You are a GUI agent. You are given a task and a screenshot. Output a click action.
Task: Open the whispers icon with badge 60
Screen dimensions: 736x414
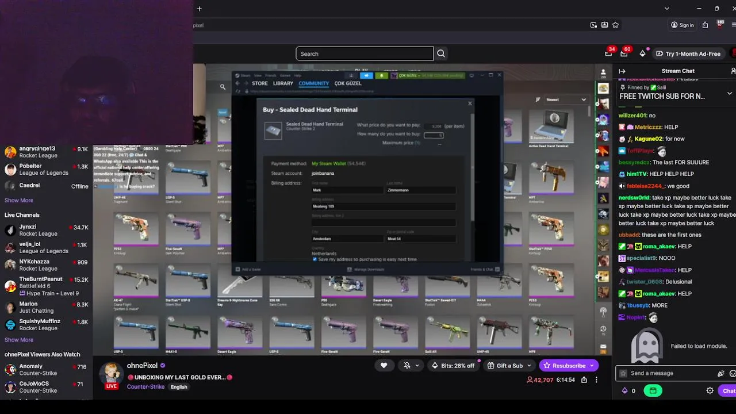pos(624,53)
